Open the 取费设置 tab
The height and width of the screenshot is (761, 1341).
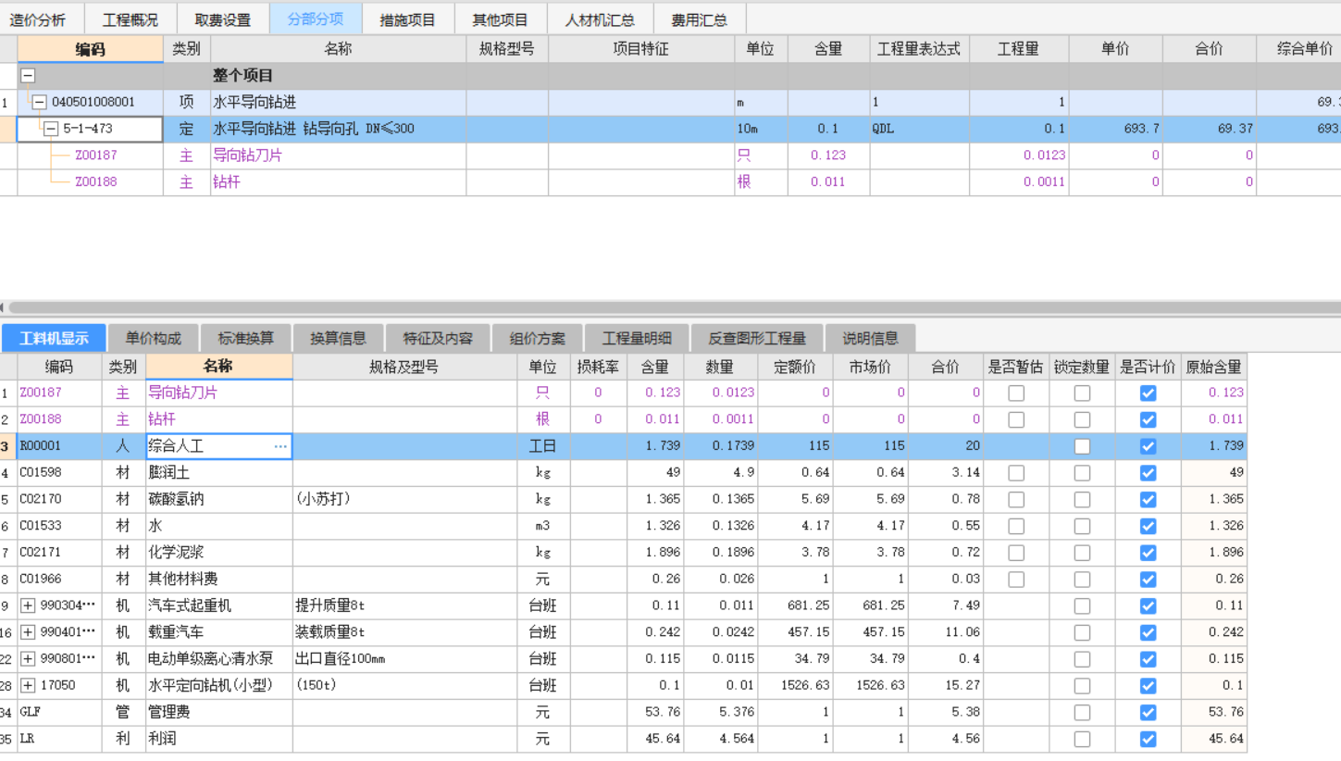(x=223, y=19)
